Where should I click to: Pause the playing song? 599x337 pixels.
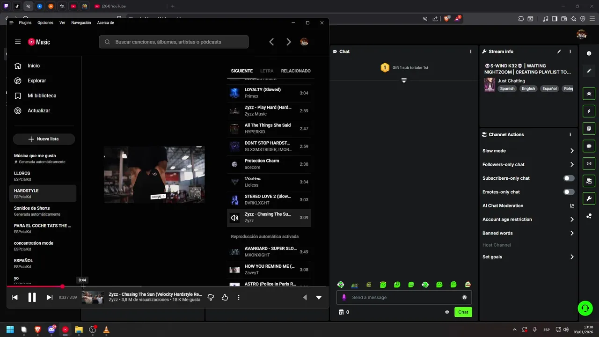[32, 297]
